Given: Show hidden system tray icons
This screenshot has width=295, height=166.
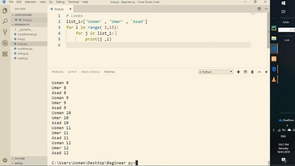Looking at the screenshot, I should tap(273, 130).
